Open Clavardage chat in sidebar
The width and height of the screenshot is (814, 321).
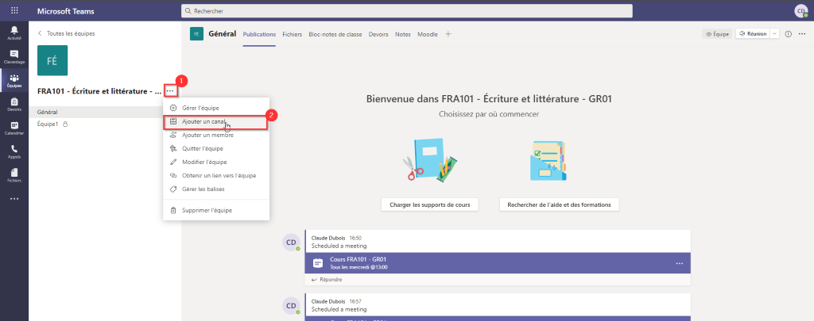[14, 56]
